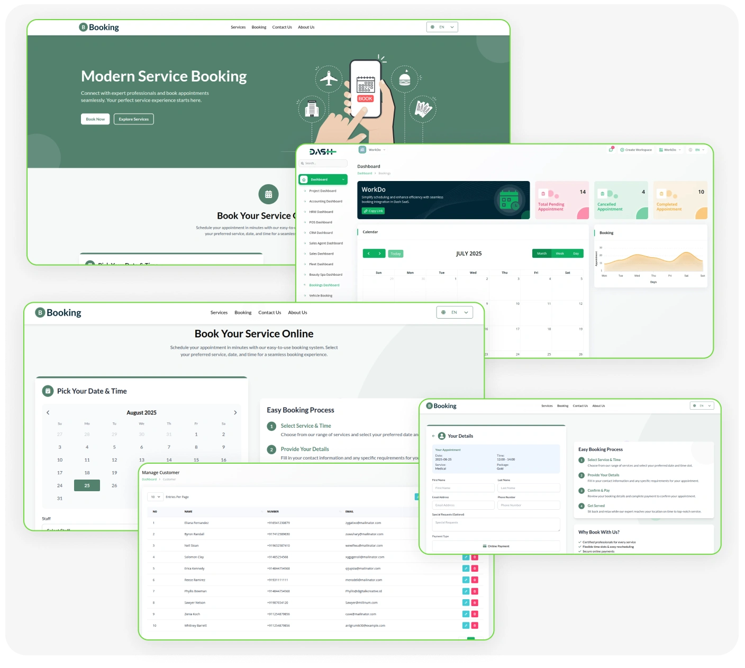This screenshot has height=668, width=745.
Task: Expand the EN language selector on hero page
Action: tap(442, 27)
